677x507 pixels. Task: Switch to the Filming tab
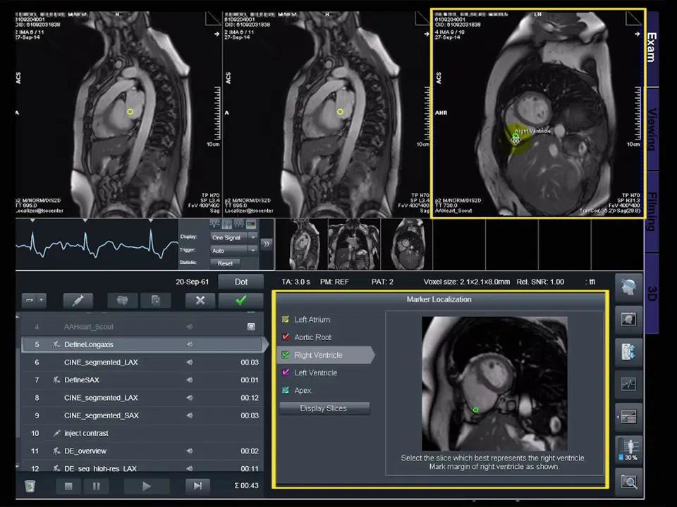click(x=652, y=211)
